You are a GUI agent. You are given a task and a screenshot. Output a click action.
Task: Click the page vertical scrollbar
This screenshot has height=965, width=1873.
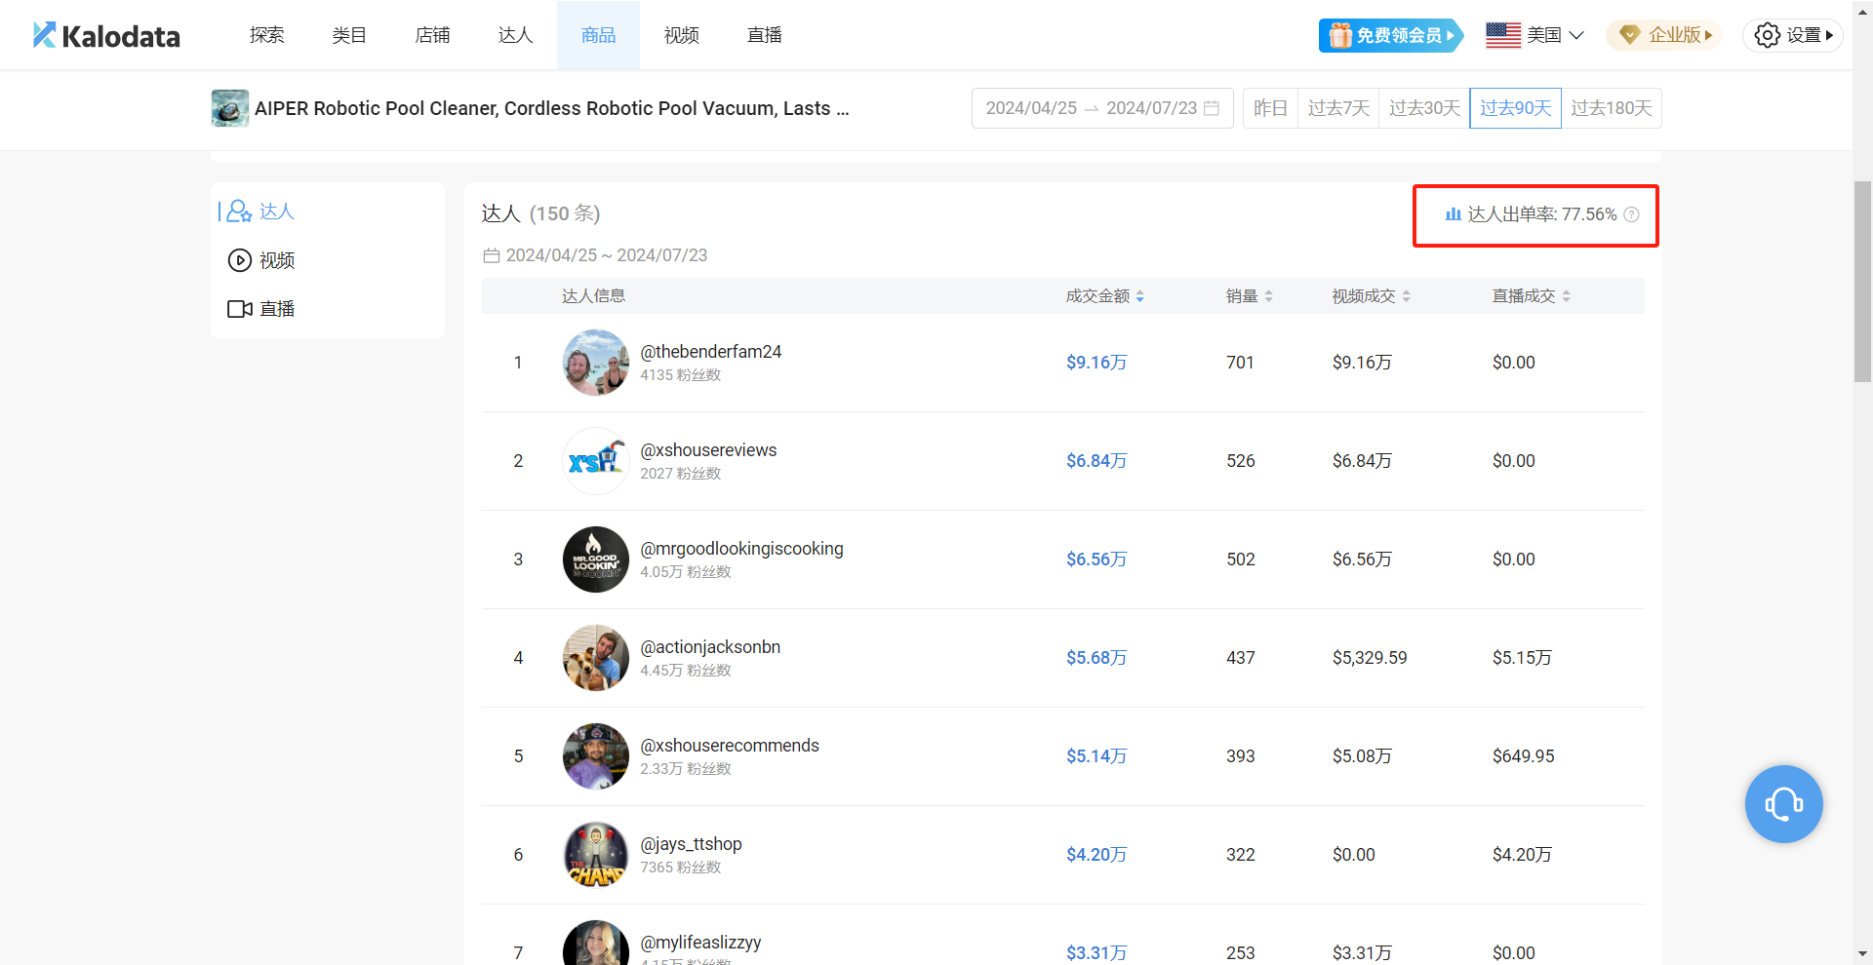point(1862,283)
